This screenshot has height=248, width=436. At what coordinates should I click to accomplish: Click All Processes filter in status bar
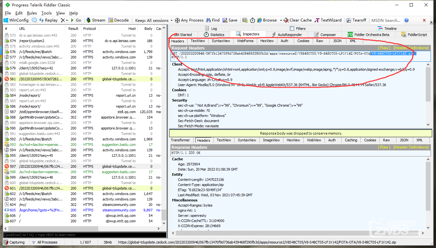[44, 242]
